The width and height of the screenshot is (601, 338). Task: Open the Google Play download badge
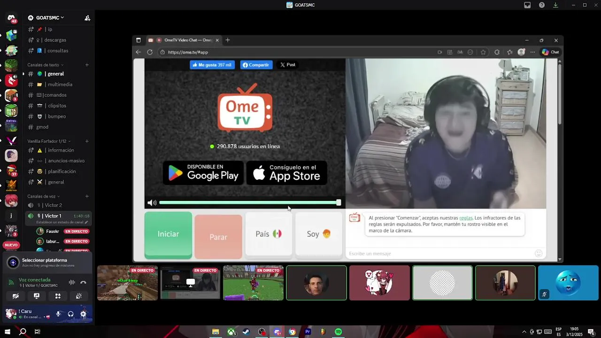(203, 173)
